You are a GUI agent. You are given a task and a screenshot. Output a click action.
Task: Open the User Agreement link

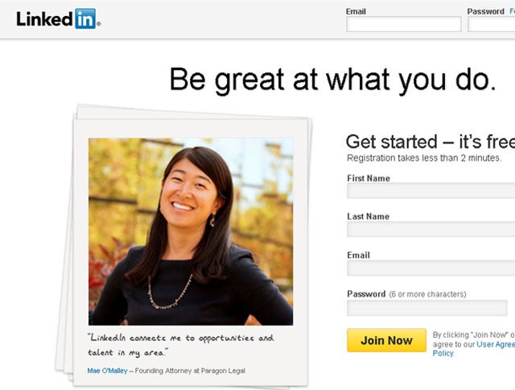click(496, 344)
